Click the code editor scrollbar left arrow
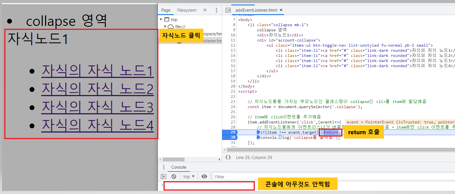This screenshot has height=194, width=455. 224,150
